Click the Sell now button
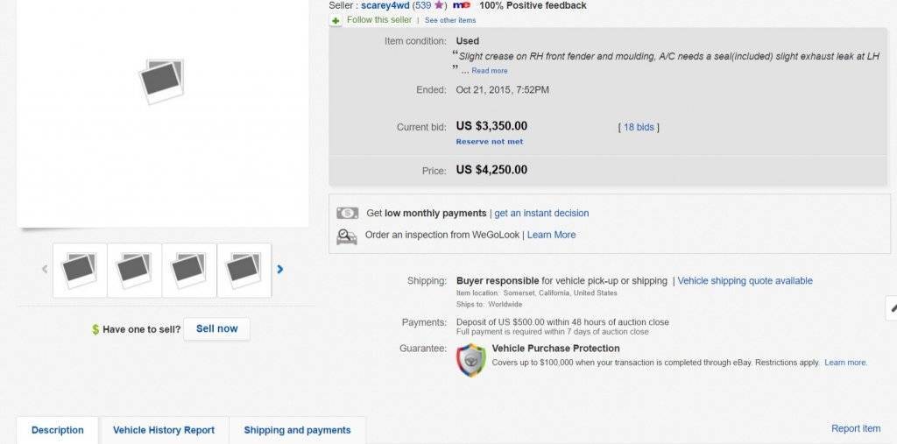Image resolution: width=897 pixels, height=444 pixels. (216, 328)
